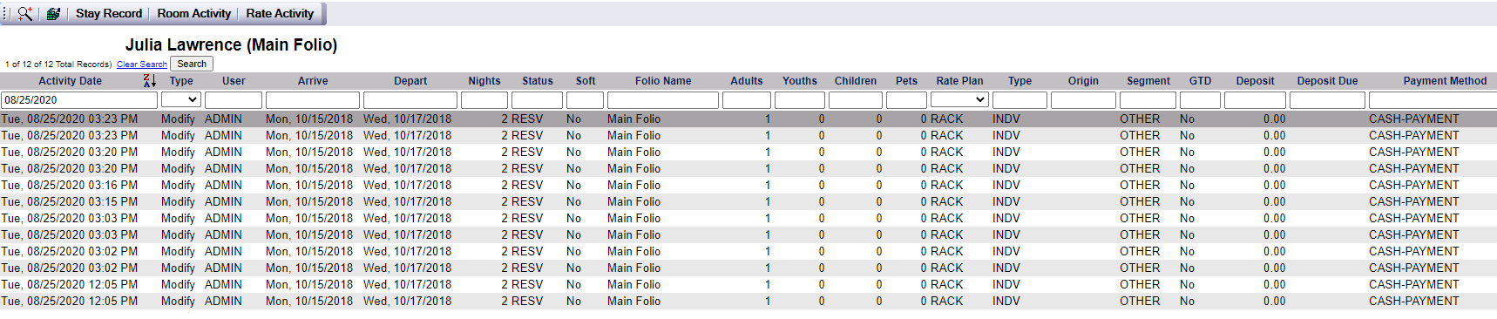1497x319 pixels.
Task: Sort by the Payment Method column header
Action: (x=1445, y=80)
